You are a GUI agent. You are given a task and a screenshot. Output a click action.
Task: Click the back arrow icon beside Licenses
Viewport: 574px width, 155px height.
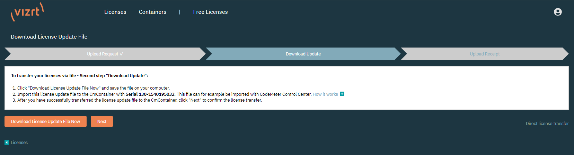7,143
